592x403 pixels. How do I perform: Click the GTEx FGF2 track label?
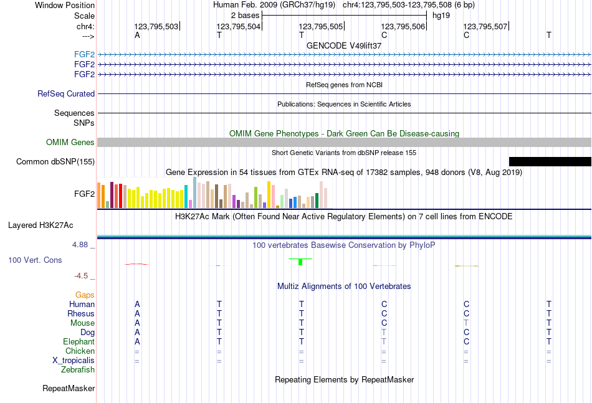(x=84, y=194)
